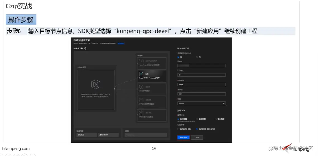Click the IP address input field

point(202,65)
